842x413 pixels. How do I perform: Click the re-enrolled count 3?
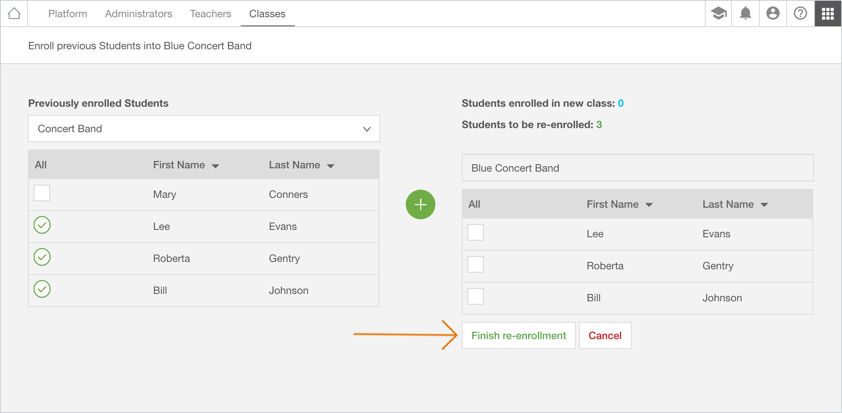coord(599,124)
